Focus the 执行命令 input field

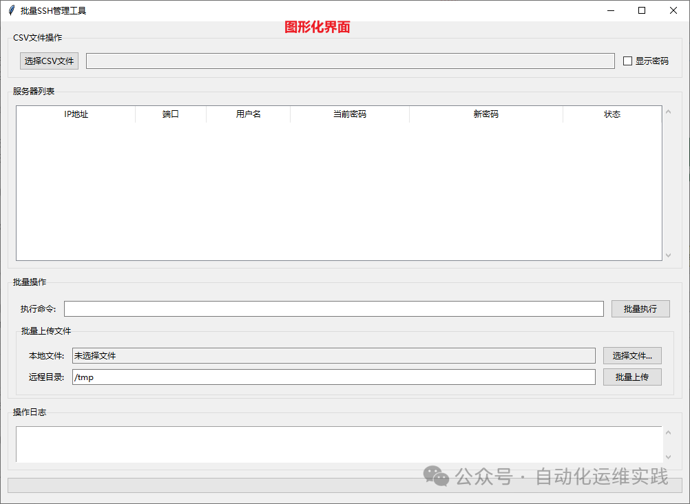334,308
